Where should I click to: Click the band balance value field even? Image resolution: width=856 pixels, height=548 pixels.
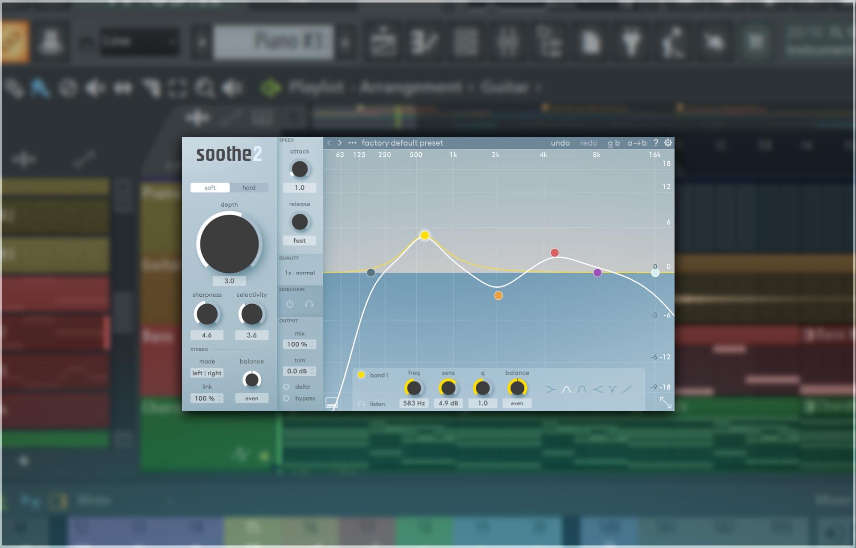[517, 403]
